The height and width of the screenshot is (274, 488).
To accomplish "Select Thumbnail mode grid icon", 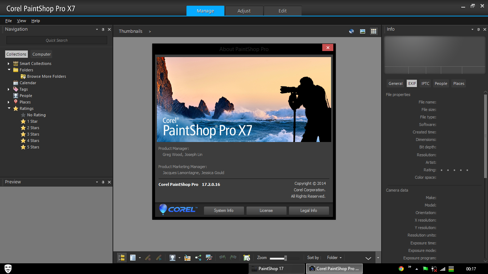I will (x=374, y=31).
